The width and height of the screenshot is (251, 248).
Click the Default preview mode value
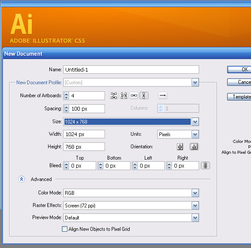(x=72, y=218)
